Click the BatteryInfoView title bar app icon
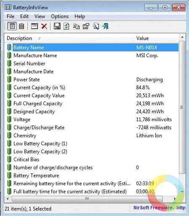The image size is (189, 216). 8,7
